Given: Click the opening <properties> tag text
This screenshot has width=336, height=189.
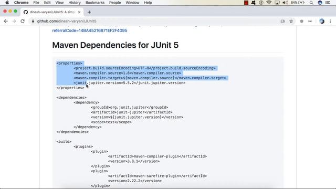Looking at the screenshot, I should pos(69,63).
